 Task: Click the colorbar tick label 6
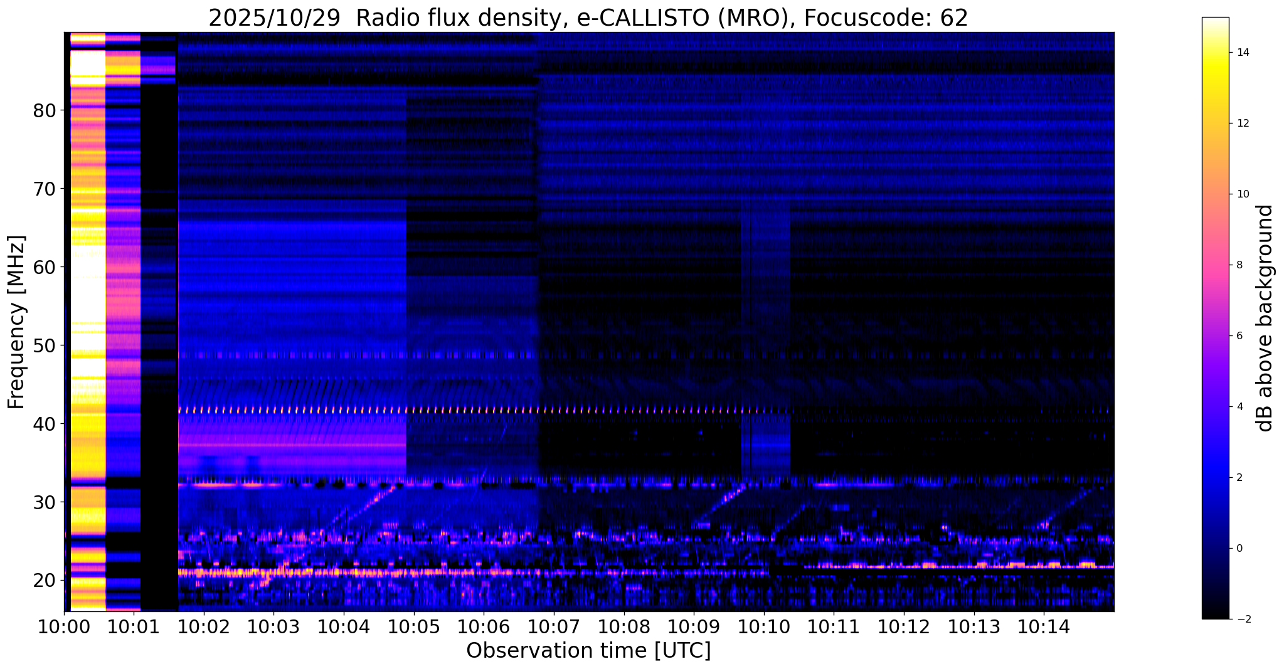point(1239,336)
